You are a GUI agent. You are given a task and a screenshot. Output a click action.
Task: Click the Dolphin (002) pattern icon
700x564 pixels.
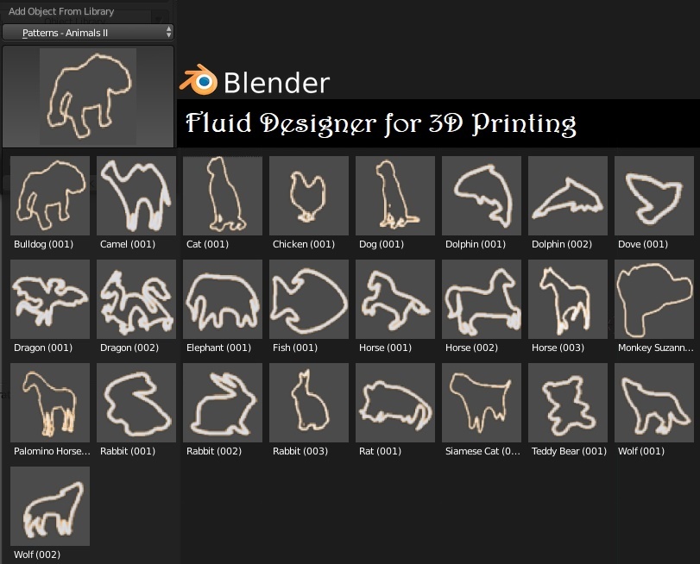click(568, 196)
